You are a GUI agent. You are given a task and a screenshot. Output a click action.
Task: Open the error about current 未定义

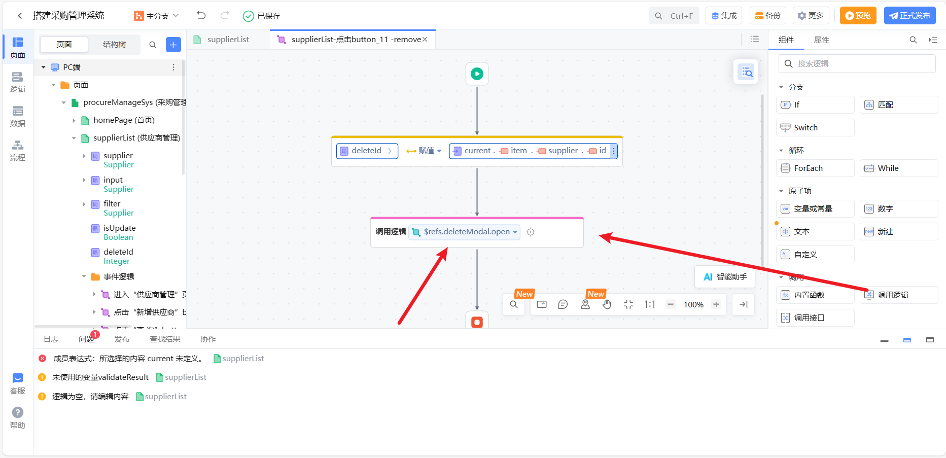pyautogui.click(x=129, y=359)
